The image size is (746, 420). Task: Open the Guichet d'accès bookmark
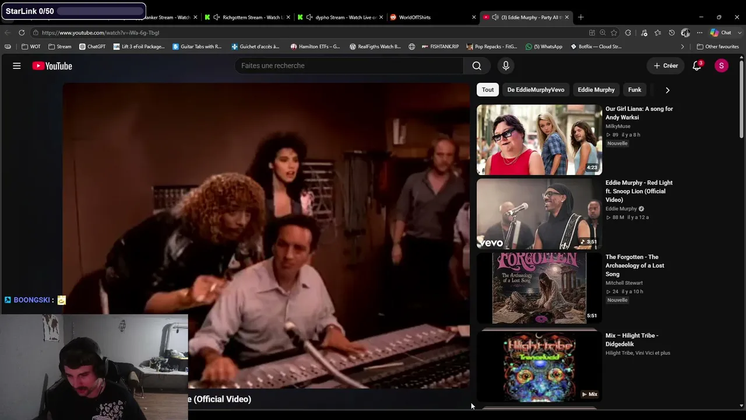click(255, 47)
